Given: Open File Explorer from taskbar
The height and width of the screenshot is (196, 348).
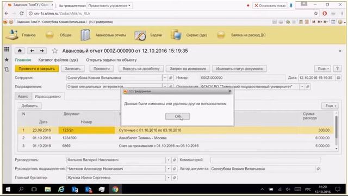Looking at the screenshot, I should pos(48,189).
